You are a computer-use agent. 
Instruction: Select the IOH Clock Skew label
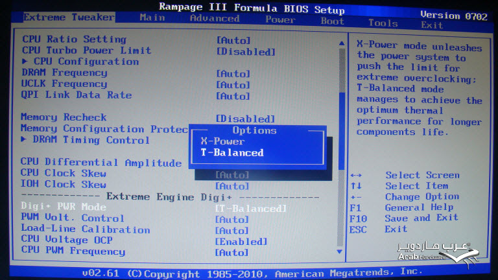click(x=63, y=184)
